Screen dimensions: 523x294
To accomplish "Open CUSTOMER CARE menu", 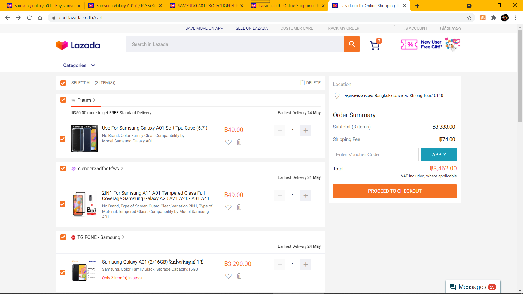I will 297,28.
